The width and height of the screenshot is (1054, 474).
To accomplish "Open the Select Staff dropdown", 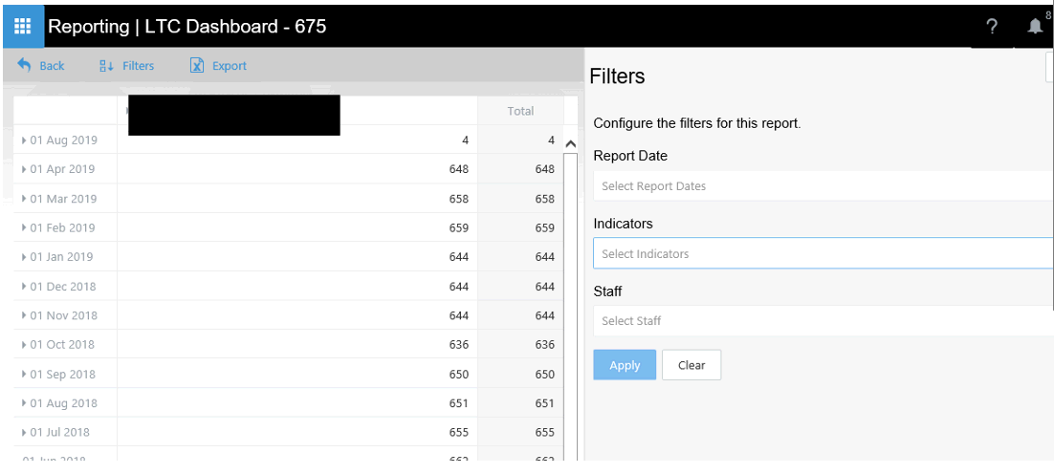I will 823,321.
